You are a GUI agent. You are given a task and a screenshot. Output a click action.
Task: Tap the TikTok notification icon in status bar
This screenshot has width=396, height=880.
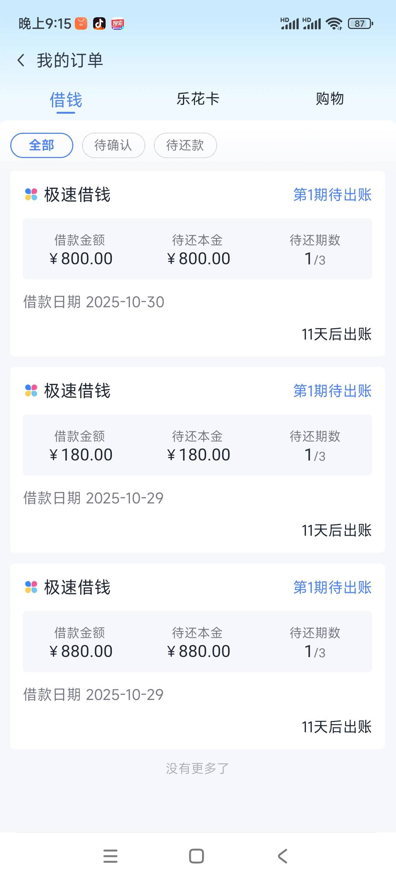point(99,24)
